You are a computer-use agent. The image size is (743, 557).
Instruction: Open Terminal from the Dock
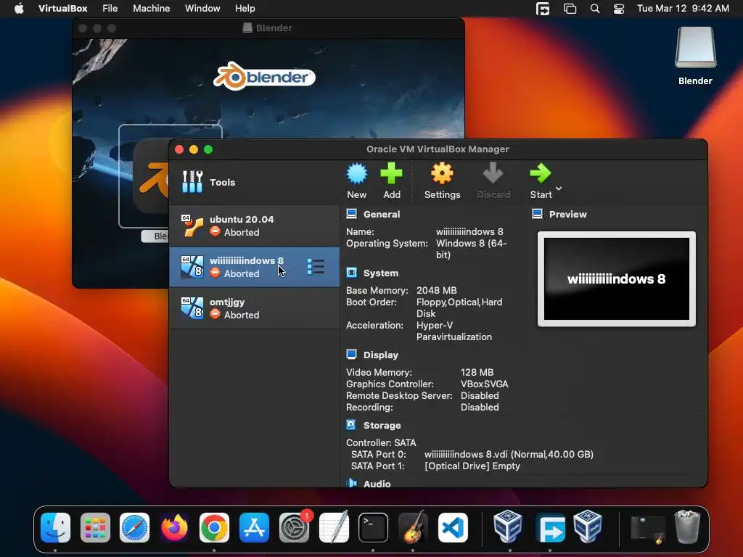tap(374, 527)
